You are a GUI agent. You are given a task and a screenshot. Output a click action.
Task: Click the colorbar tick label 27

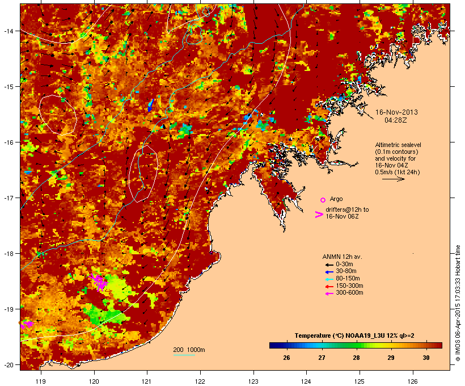322,358
